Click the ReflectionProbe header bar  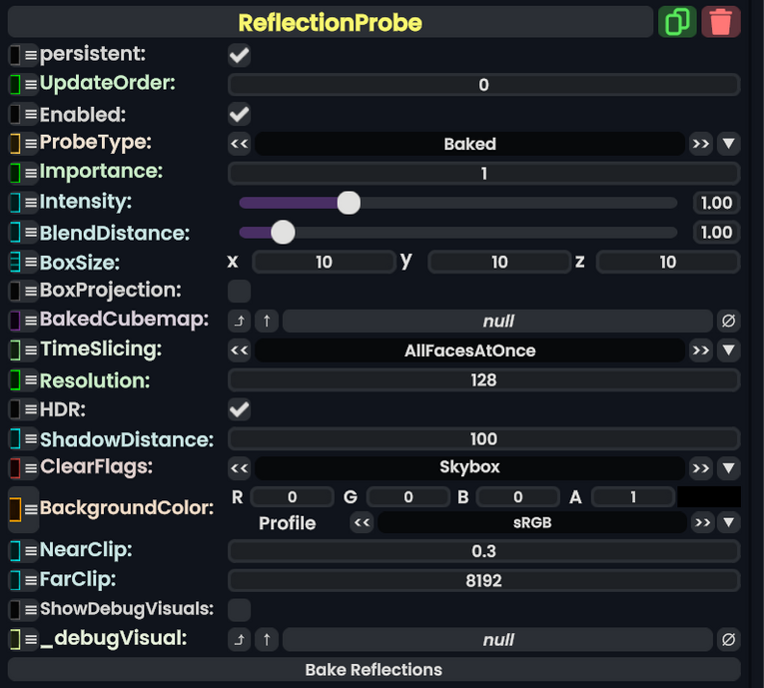click(x=331, y=22)
